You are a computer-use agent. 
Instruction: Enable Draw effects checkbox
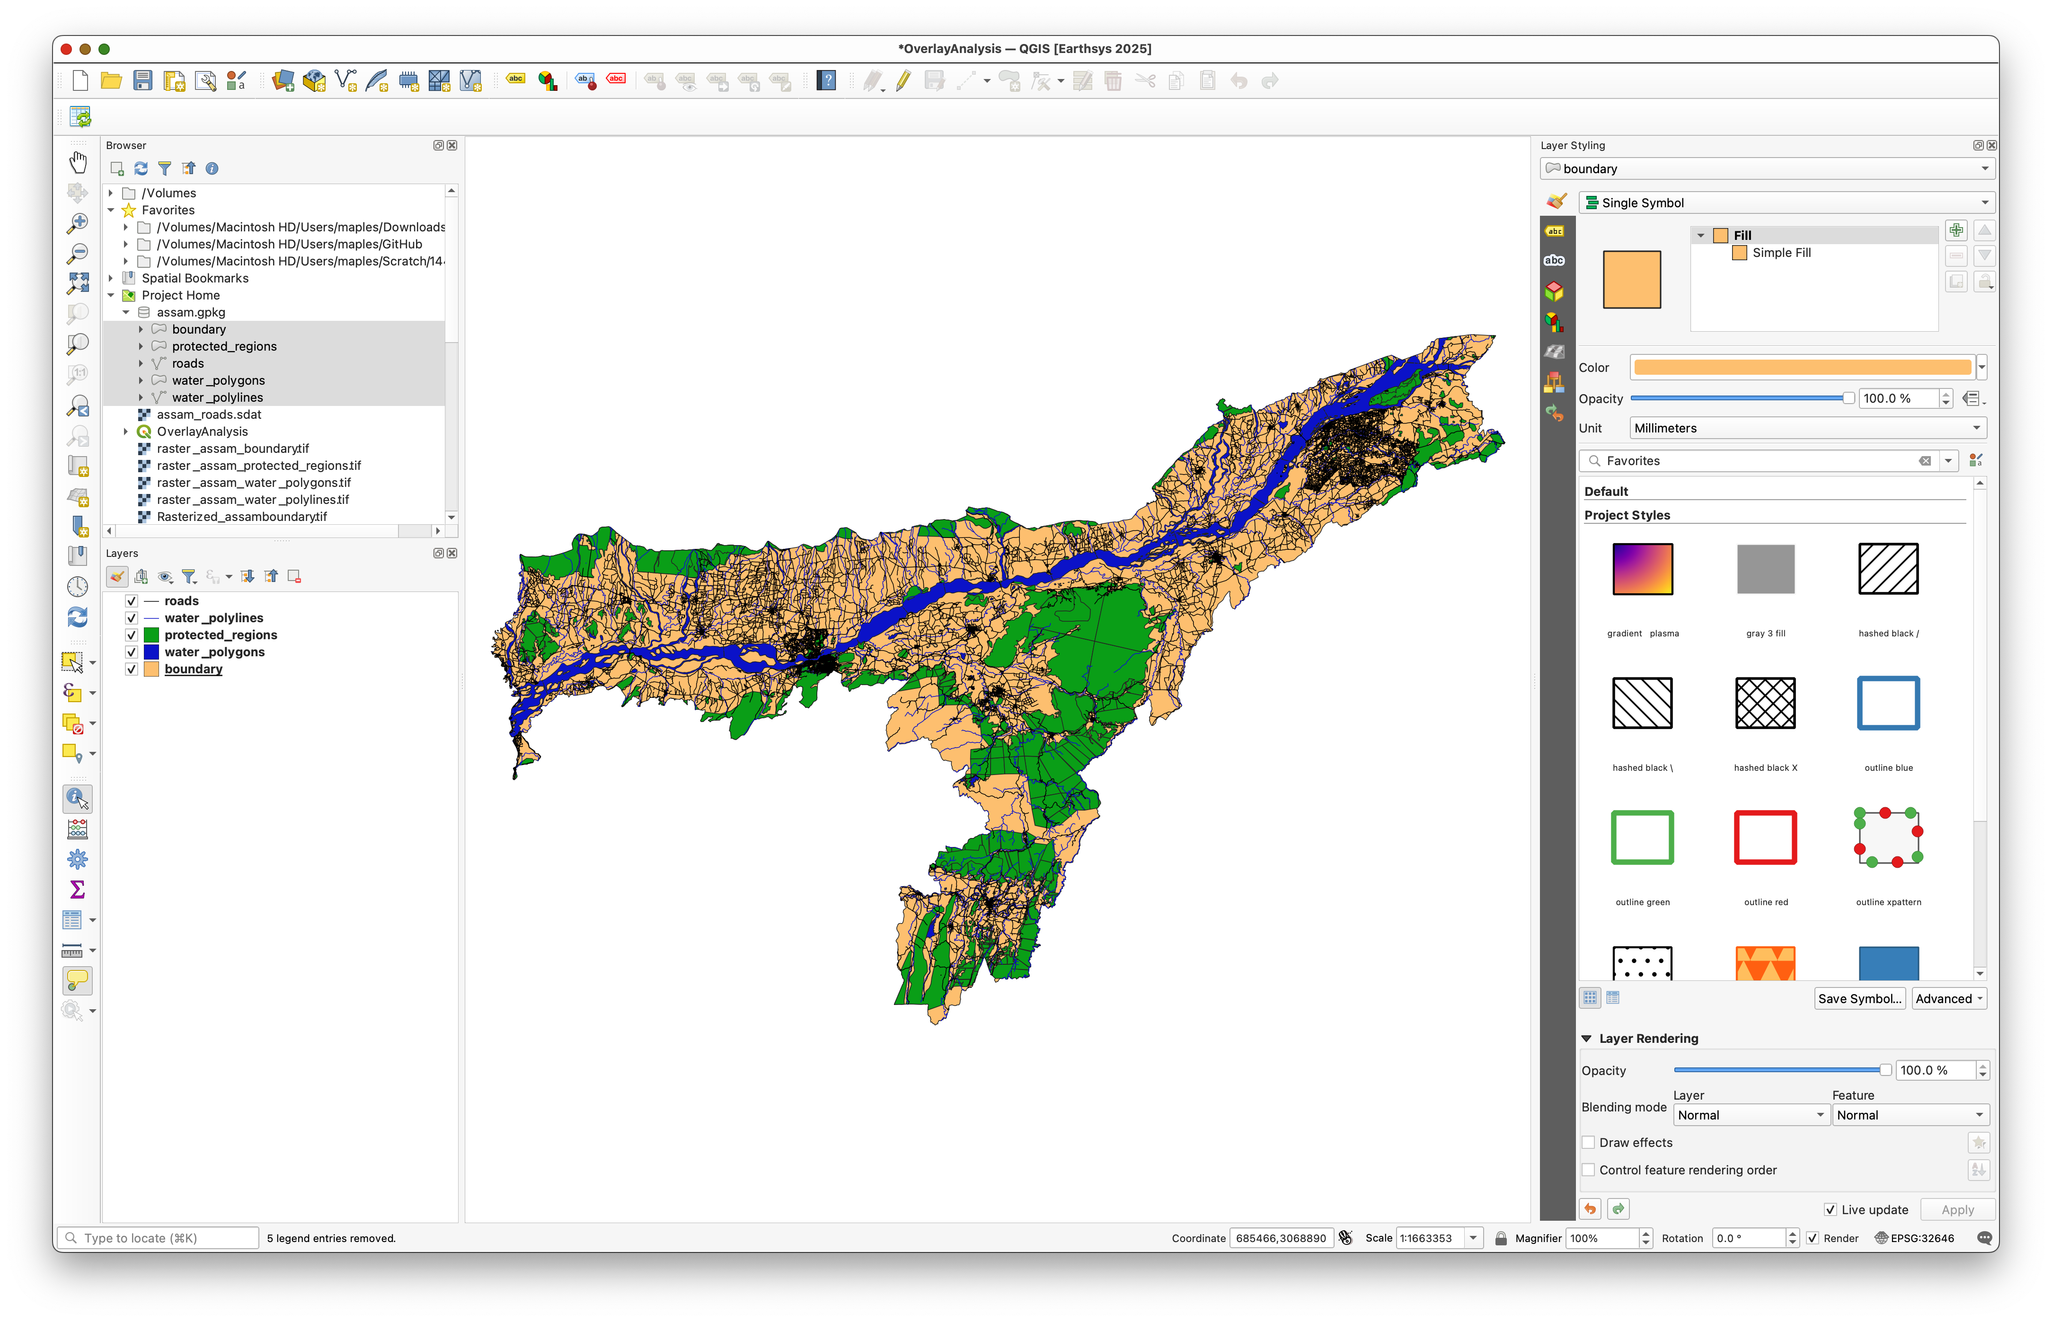1588,1143
